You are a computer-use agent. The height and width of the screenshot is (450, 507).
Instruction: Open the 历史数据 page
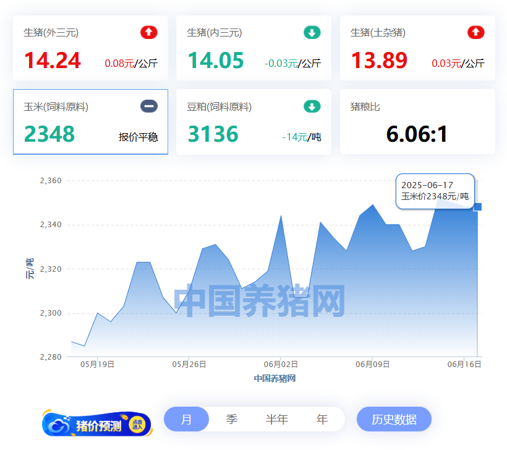click(394, 419)
